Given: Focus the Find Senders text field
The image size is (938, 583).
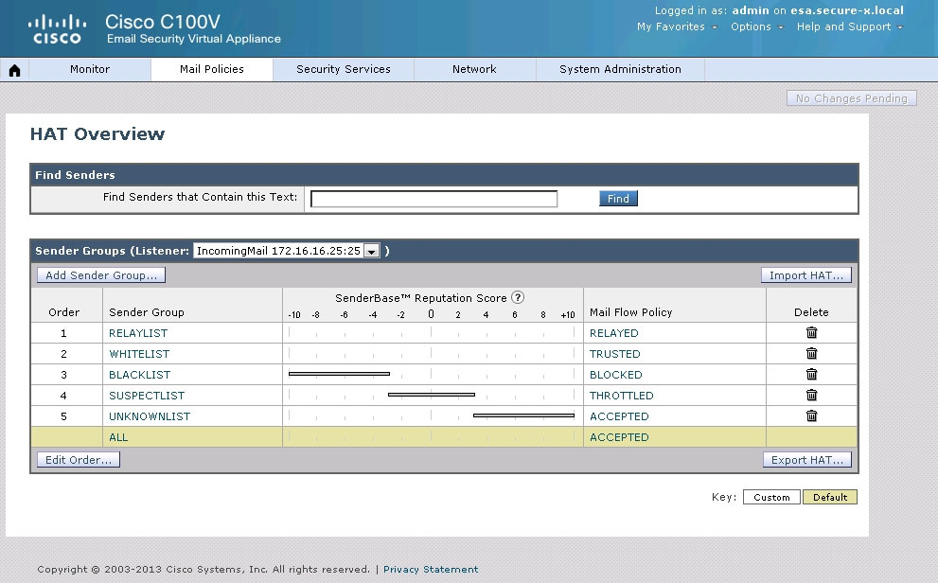Looking at the screenshot, I should coord(434,199).
